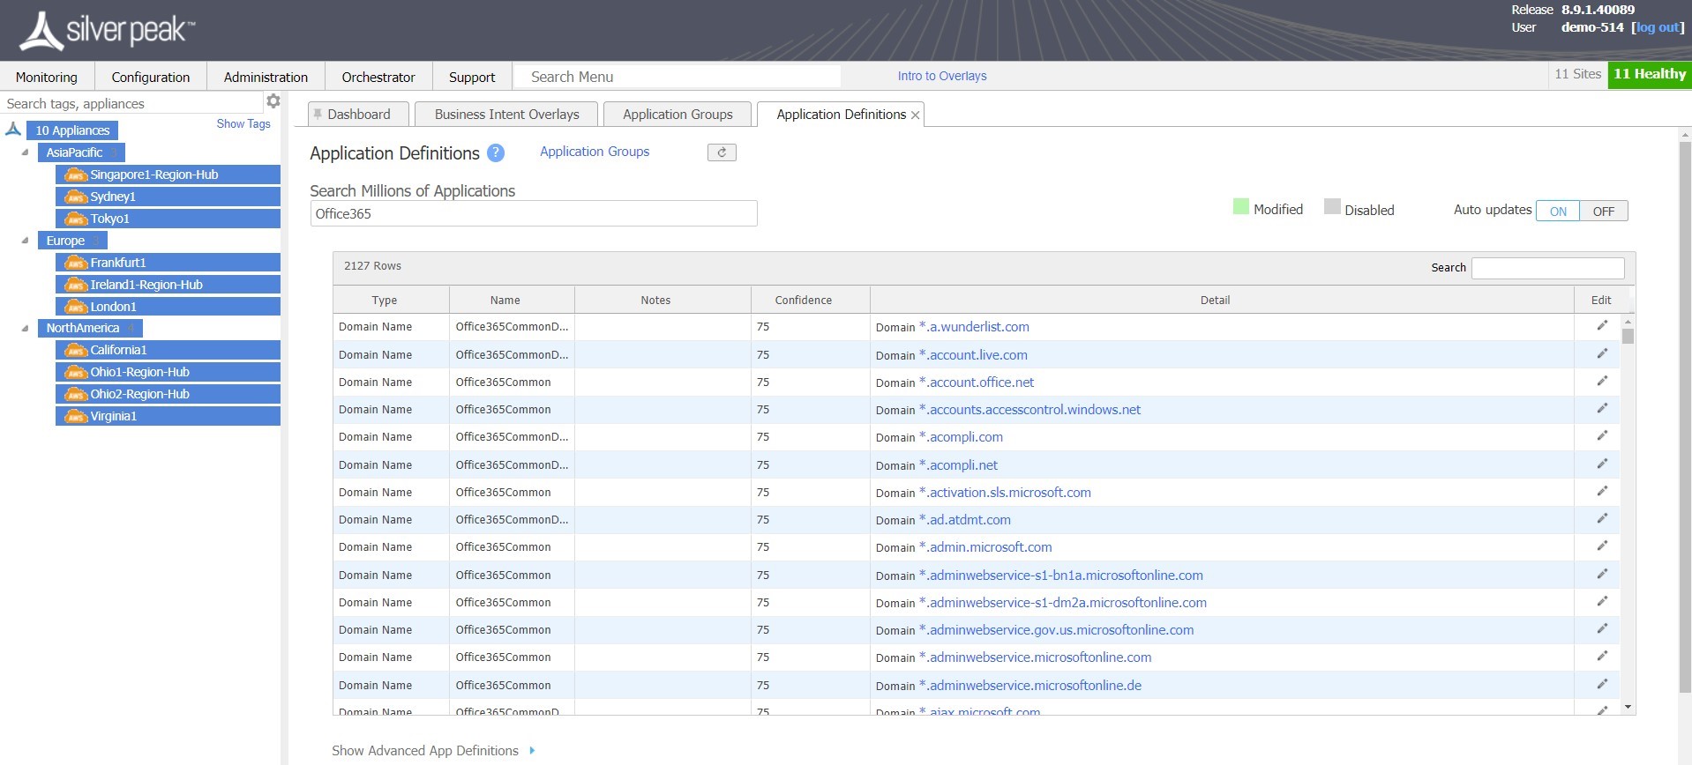Screen dimensions: 1692x765
Task: Expand Show Advanced App Definitions
Action: tap(433, 751)
